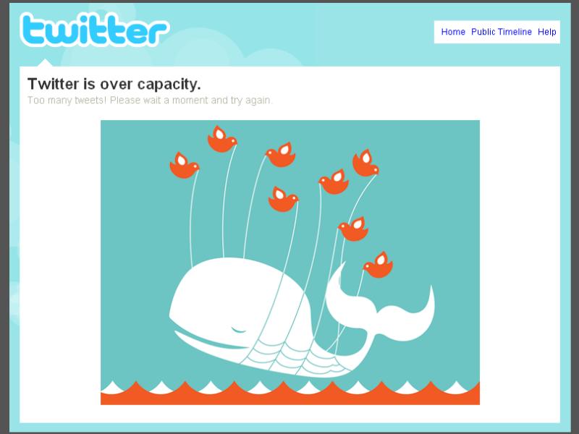Click the center bird below the others

[x=283, y=200]
